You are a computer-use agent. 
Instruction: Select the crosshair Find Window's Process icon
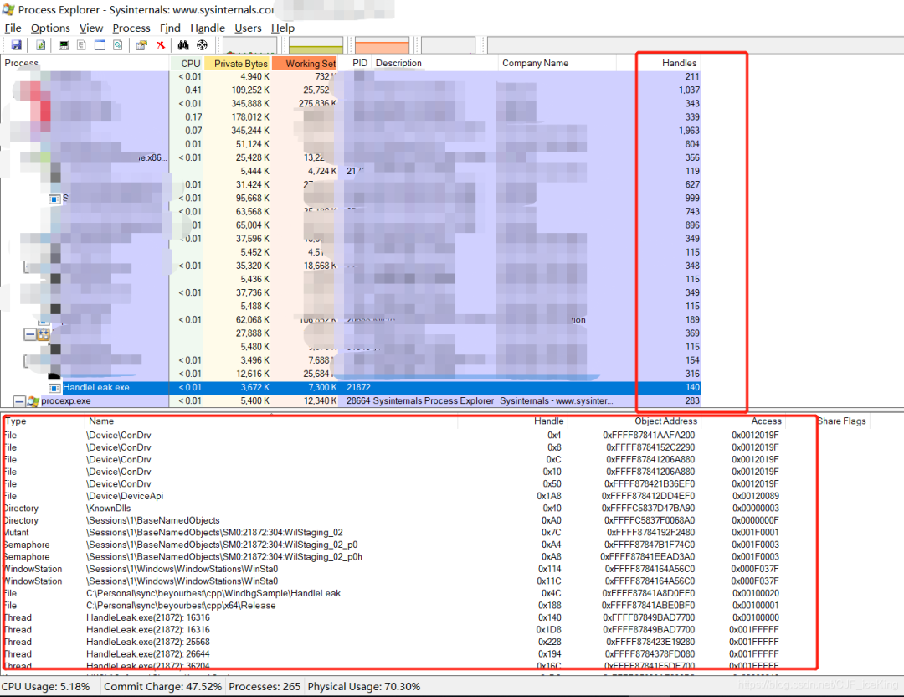(x=202, y=45)
